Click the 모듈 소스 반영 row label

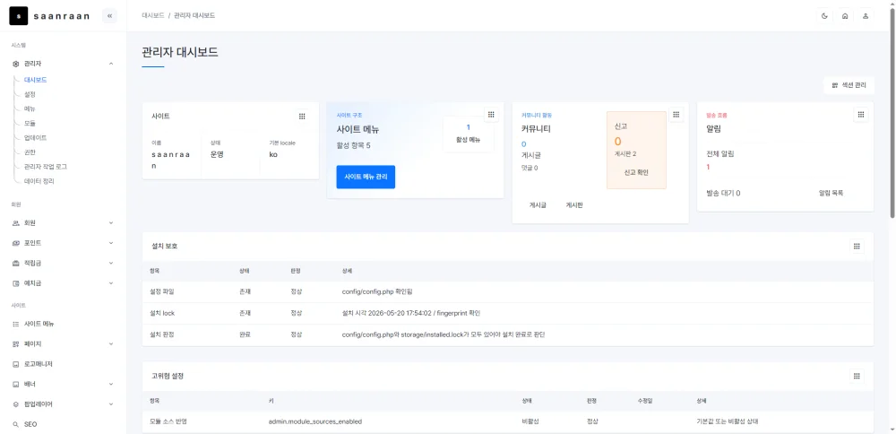click(168, 421)
